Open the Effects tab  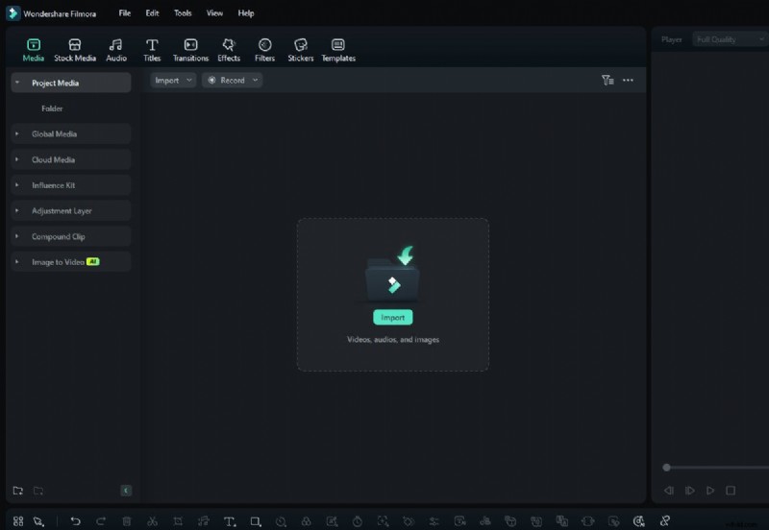(229, 51)
